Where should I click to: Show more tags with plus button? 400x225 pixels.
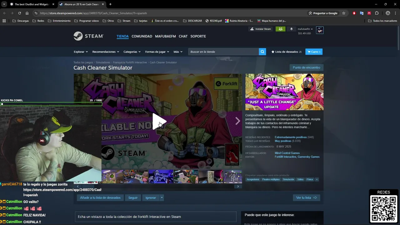point(317,179)
